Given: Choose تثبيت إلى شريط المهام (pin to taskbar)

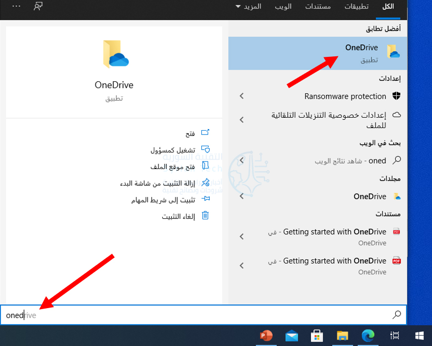Looking at the screenshot, I should 163,200.
